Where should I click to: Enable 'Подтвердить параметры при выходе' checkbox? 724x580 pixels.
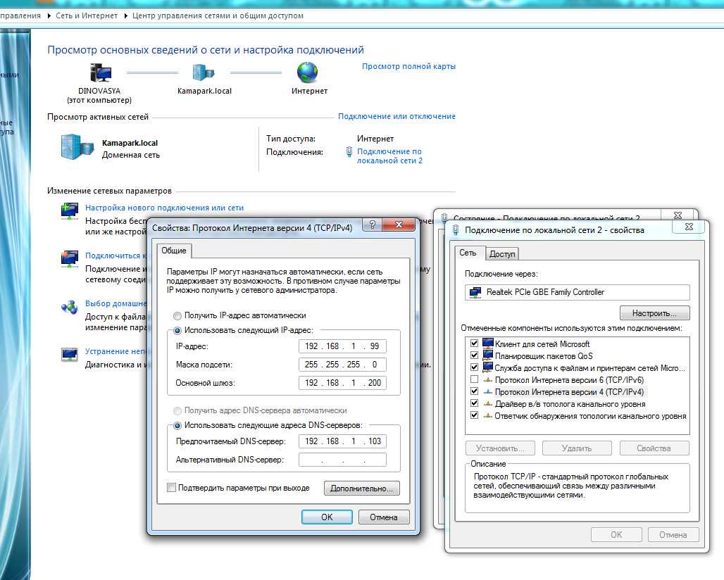point(171,488)
